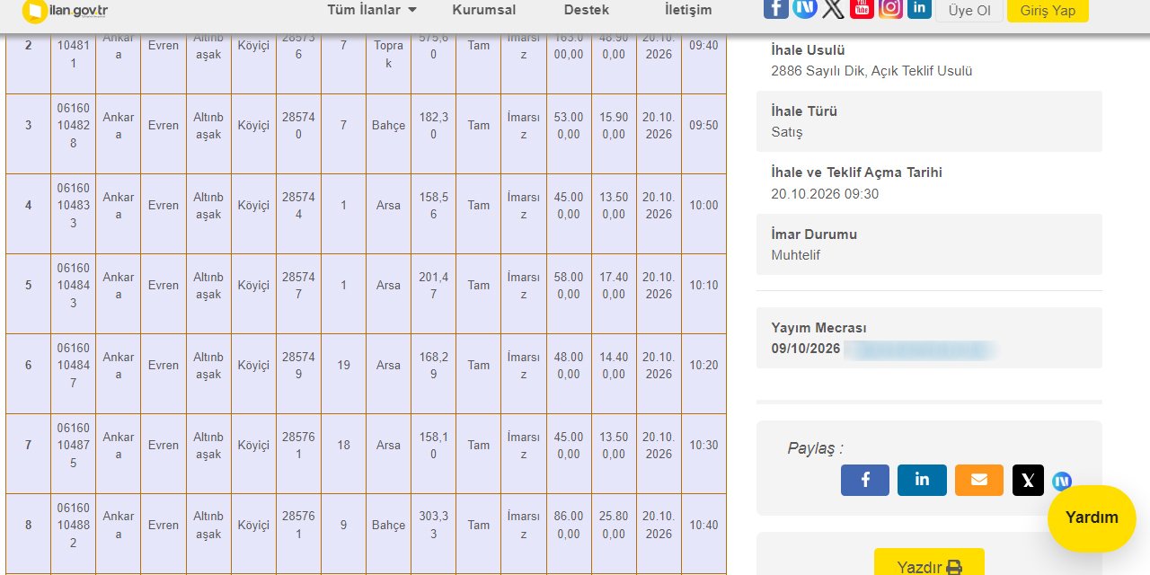Click the text 2886 Sayılı Dik, Açık Teklif Usulü
The height and width of the screenshot is (575, 1150).
point(871,71)
